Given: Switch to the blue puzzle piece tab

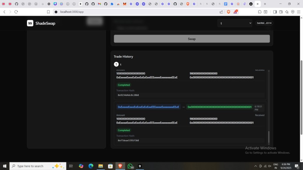Looking at the screenshot, I should pos(112,4).
